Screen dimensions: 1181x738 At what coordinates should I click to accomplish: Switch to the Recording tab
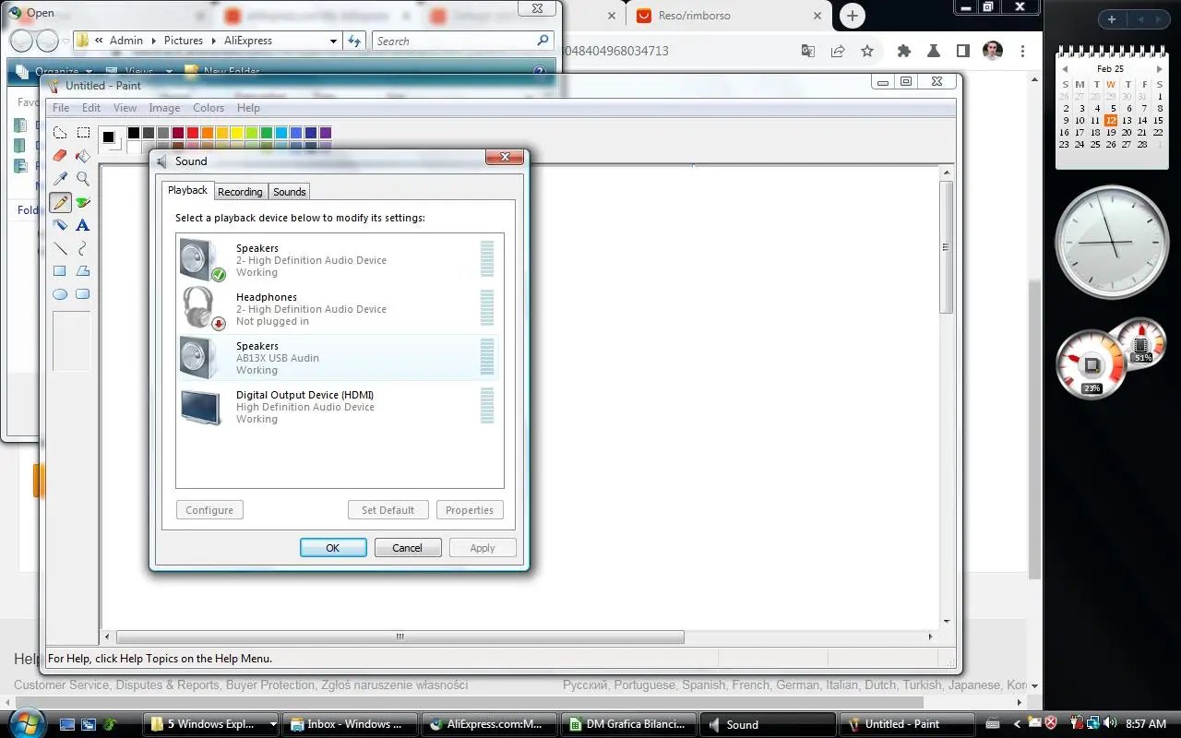[x=240, y=192]
